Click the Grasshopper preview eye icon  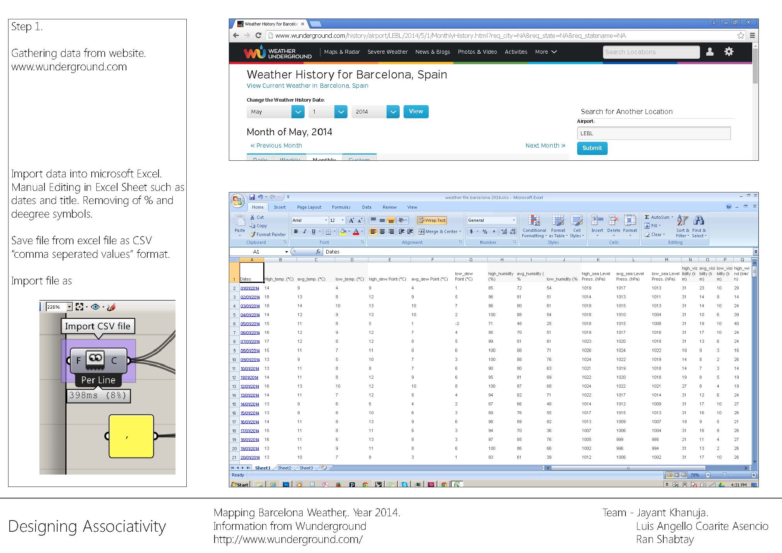(x=95, y=307)
